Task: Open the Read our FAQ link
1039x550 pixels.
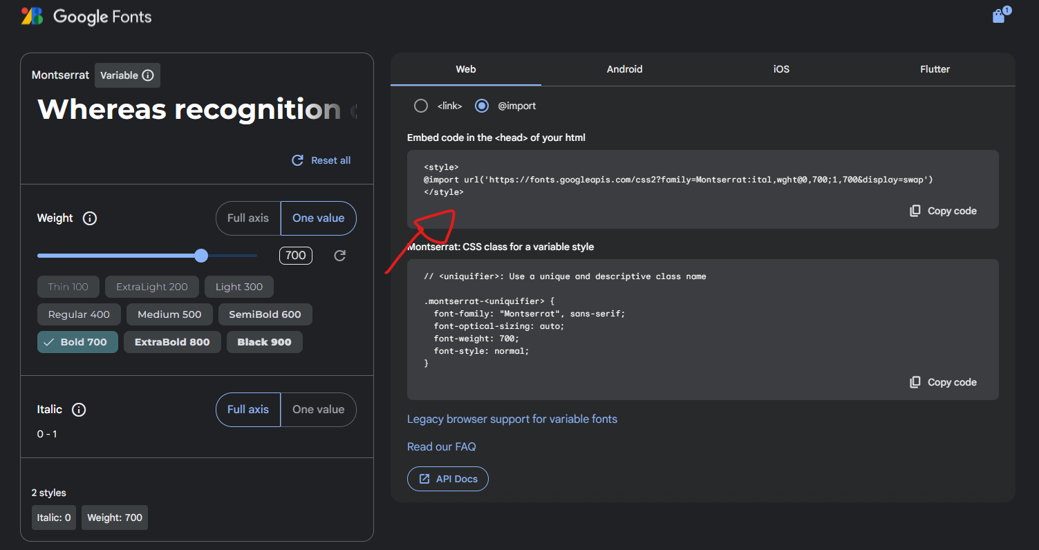Action: point(442,447)
